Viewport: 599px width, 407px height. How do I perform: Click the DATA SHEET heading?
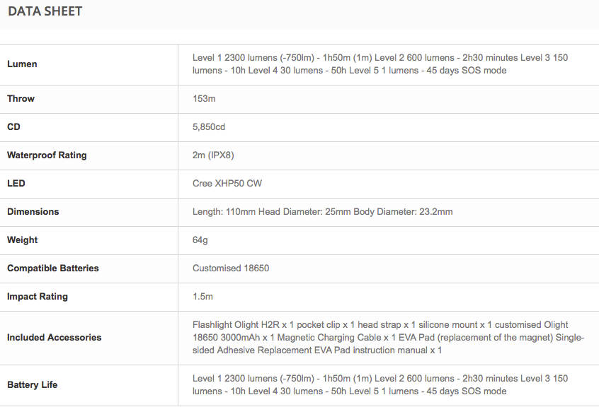point(45,11)
